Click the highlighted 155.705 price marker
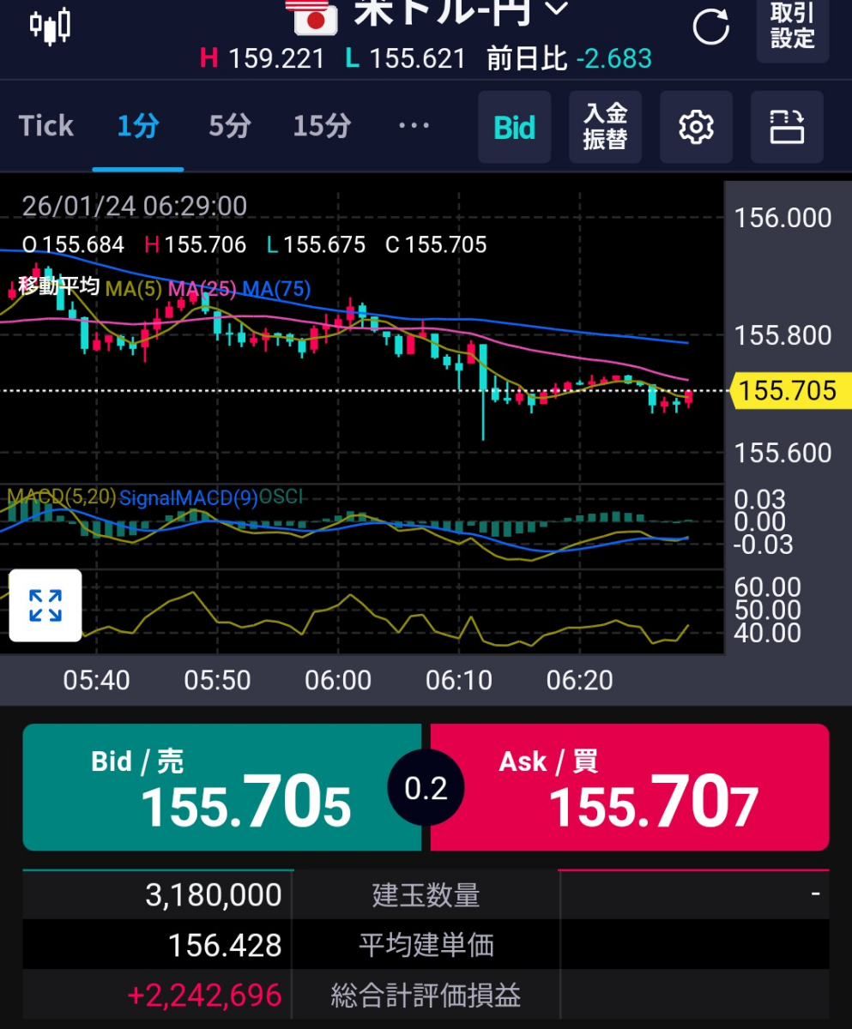 [x=787, y=392]
